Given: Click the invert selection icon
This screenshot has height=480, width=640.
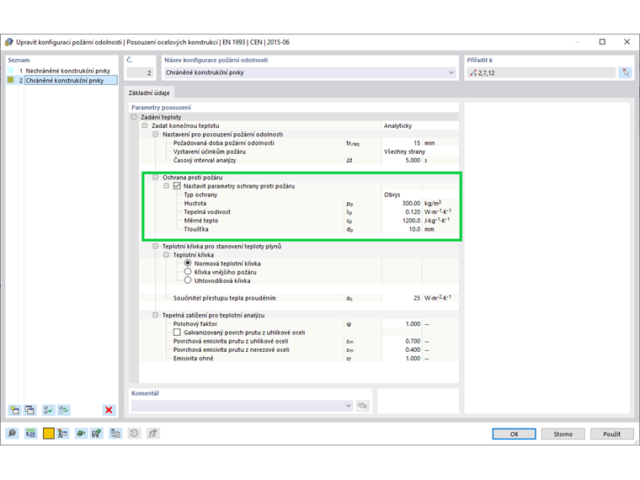Looking at the screenshot, I should (x=64, y=410).
